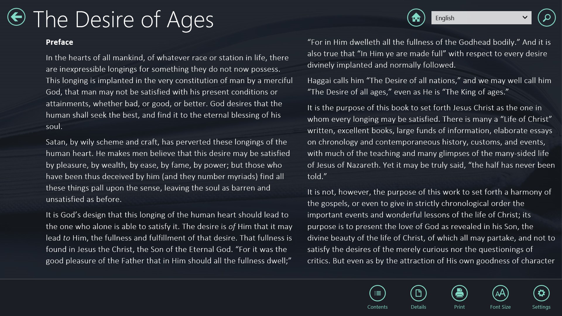Open the Contents panel
Screen dimensions: 562x316
377,293
